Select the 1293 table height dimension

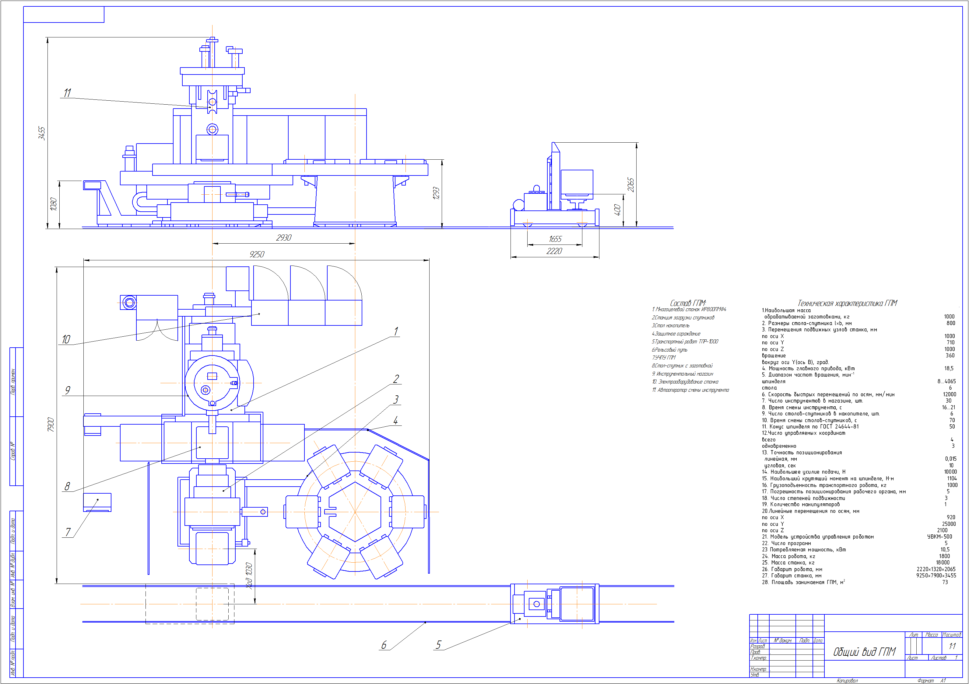[x=436, y=193]
